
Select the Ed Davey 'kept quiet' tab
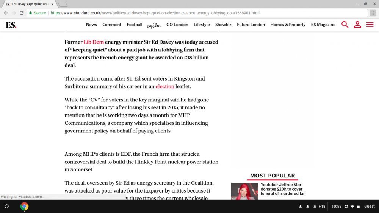pyautogui.click(x=29, y=4)
